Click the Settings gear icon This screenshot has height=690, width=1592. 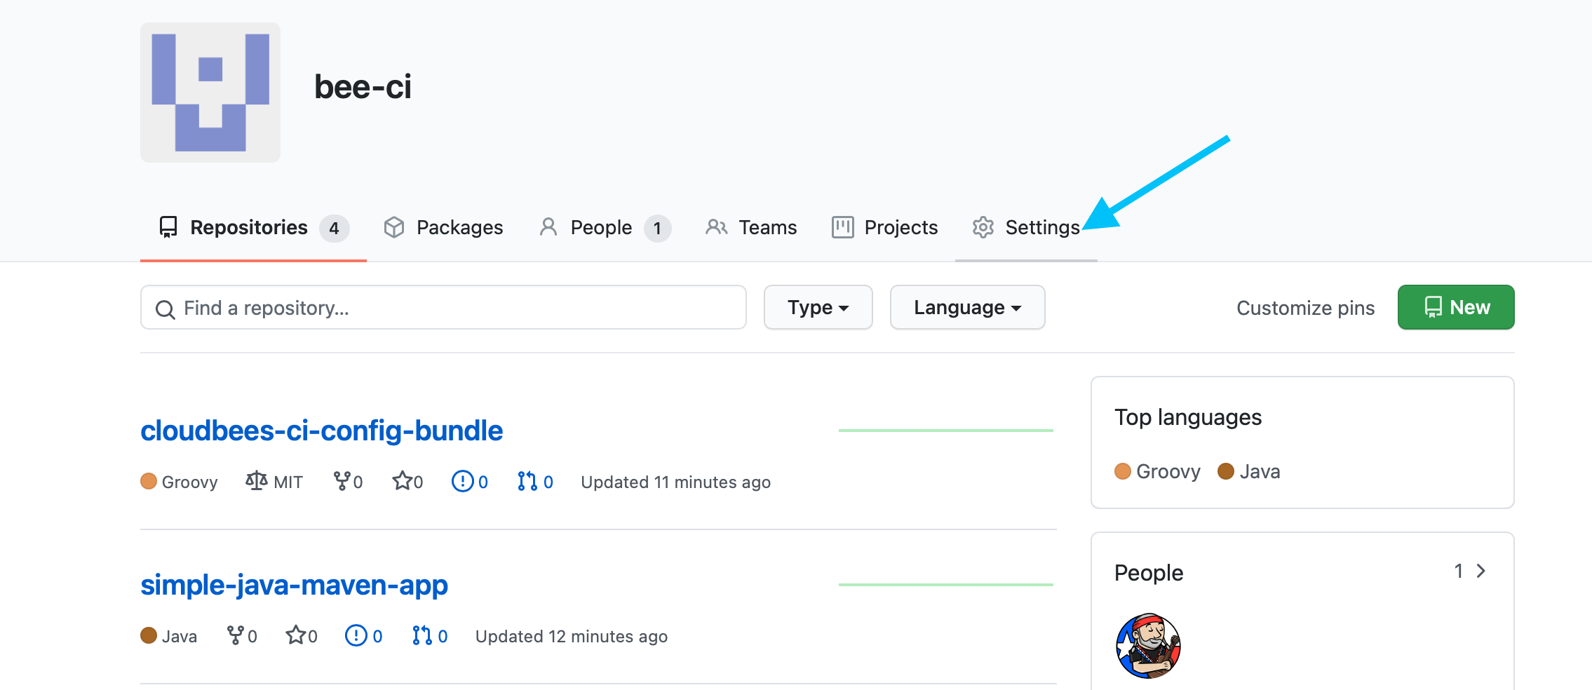tap(983, 227)
